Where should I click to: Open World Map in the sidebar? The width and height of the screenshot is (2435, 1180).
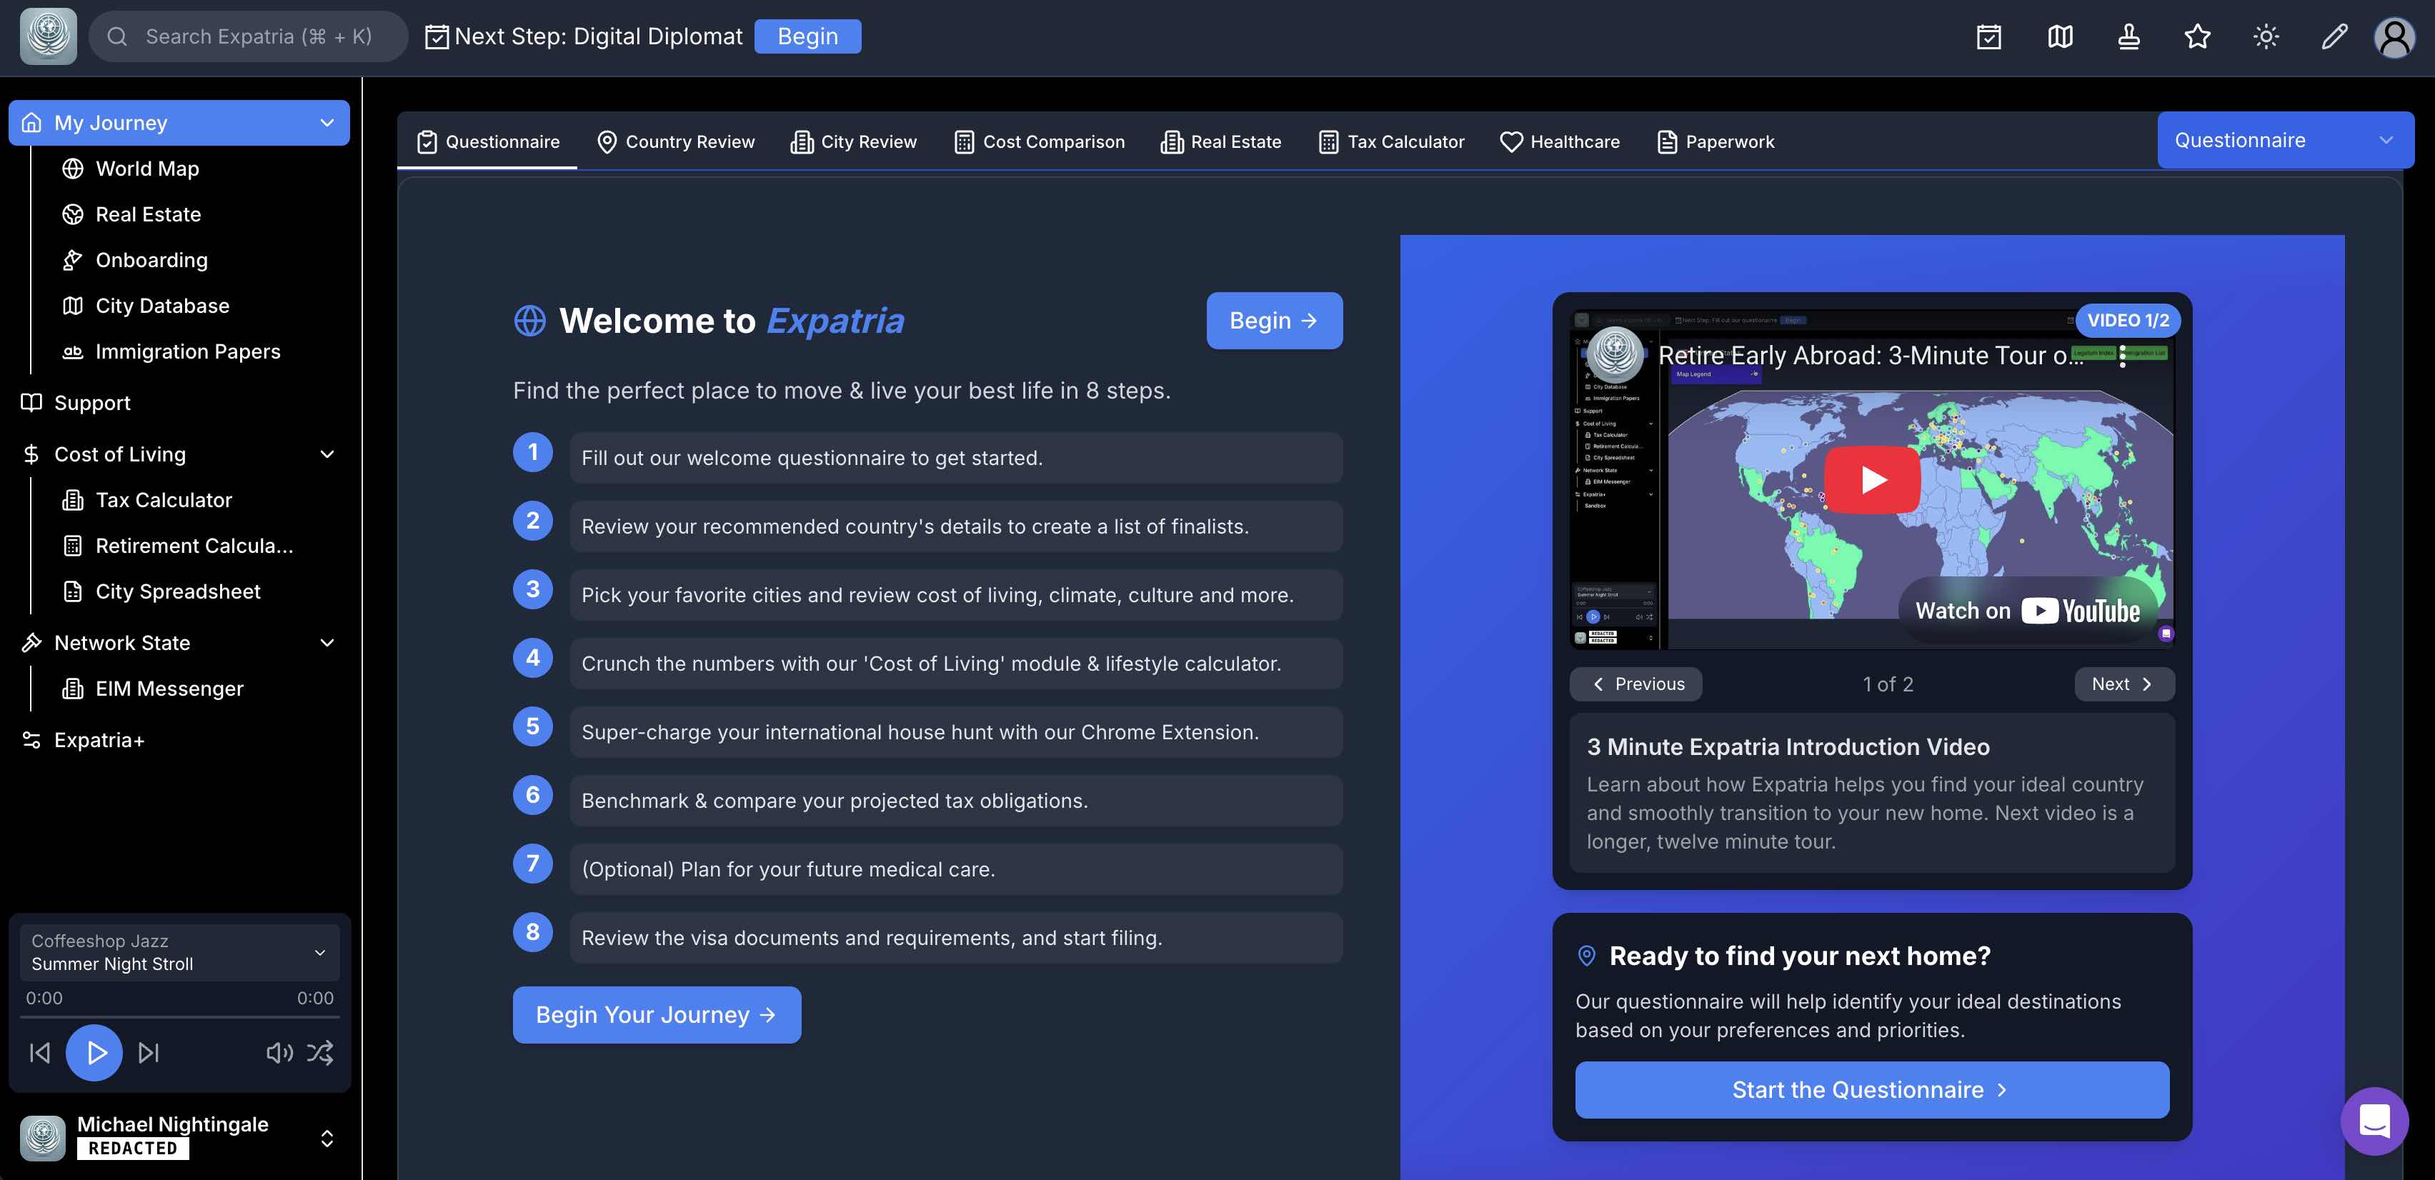147,168
